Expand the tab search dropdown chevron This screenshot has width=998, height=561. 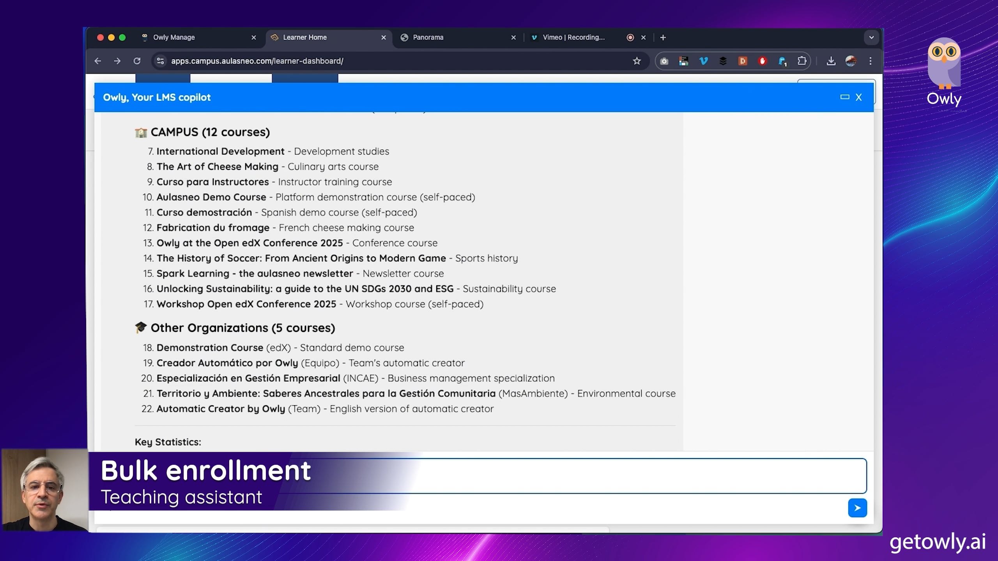click(x=871, y=37)
